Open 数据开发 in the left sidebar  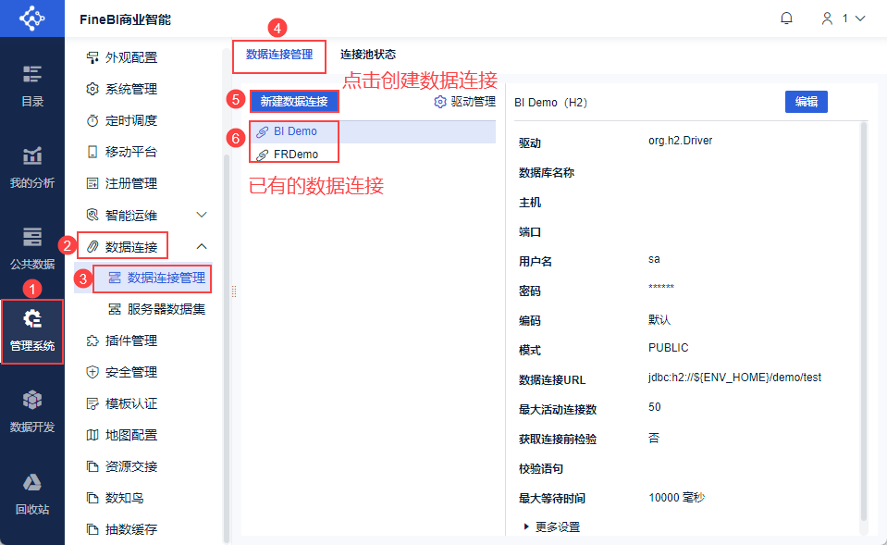(32, 412)
